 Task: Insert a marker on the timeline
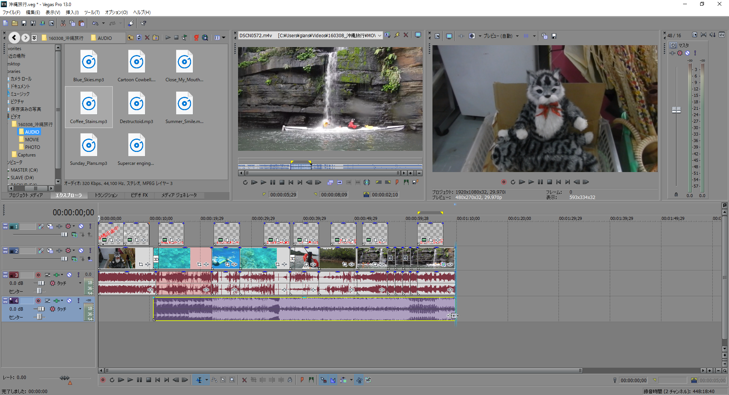pos(302,380)
